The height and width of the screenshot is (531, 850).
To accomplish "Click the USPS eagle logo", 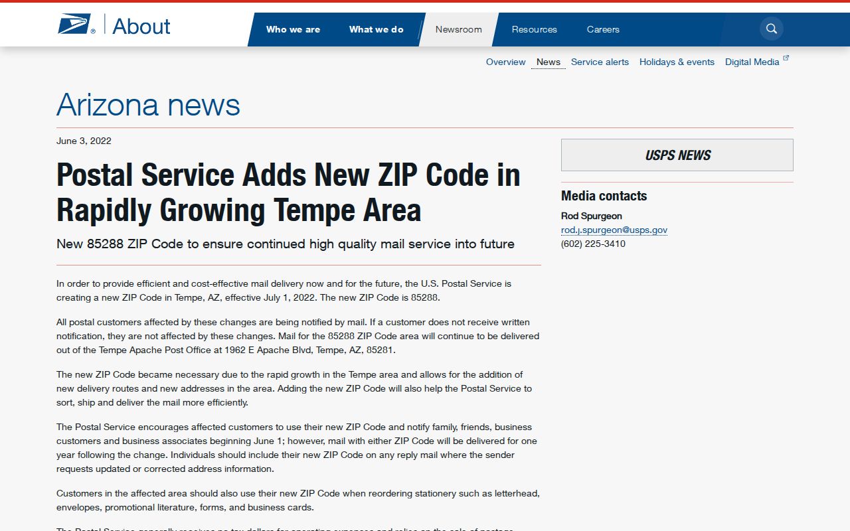I will pos(76,25).
